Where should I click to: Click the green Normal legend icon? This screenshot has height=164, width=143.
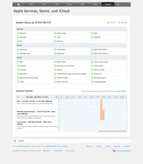pyautogui.click(x=119, y=22)
